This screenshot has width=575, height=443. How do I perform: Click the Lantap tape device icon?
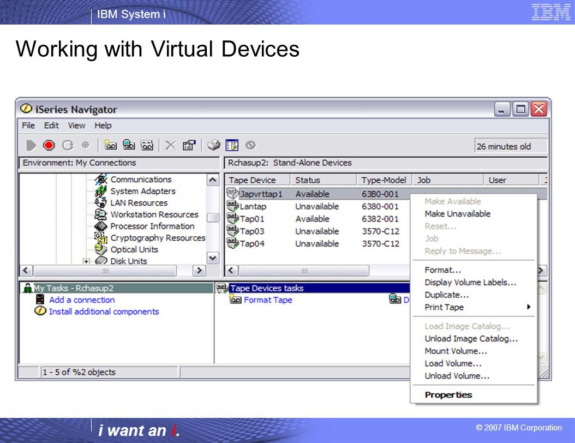[233, 206]
